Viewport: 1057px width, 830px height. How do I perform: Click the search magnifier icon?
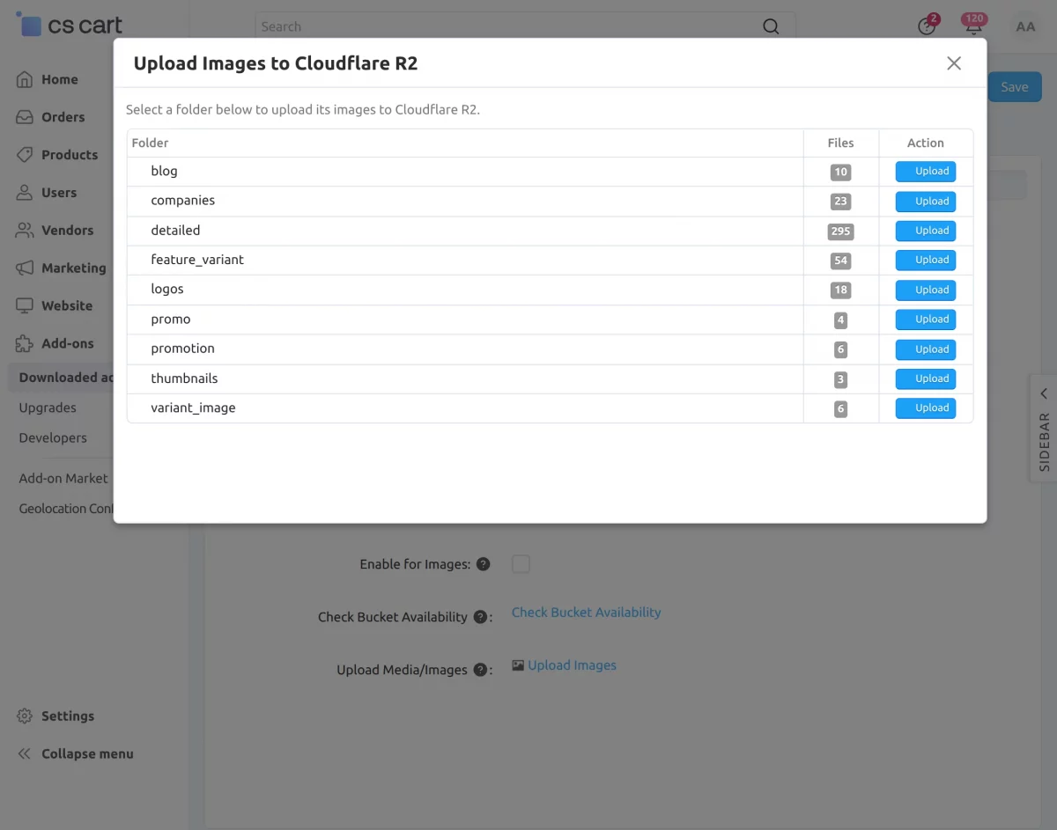point(771,26)
